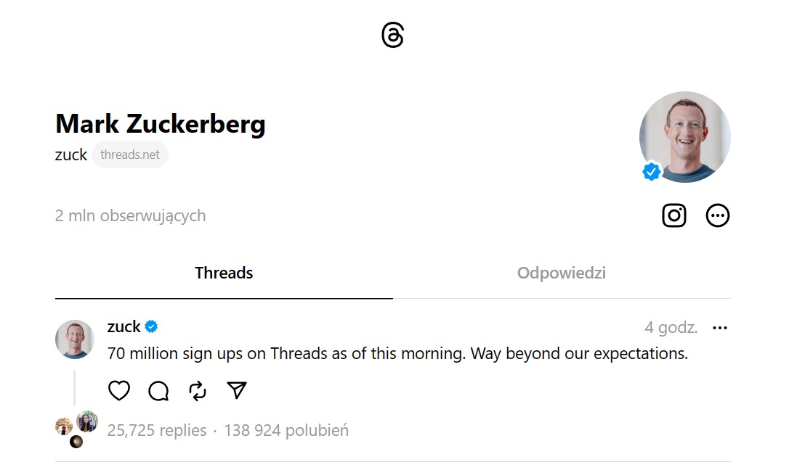Click the Threads logo at top
The width and height of the screenshot is (805, 462).
[392, 35]
